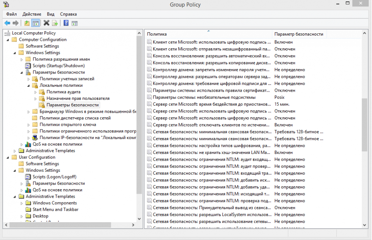Select Software Settings under Computer Configuration
Viewport: 372px width, 240px height.
42,46
